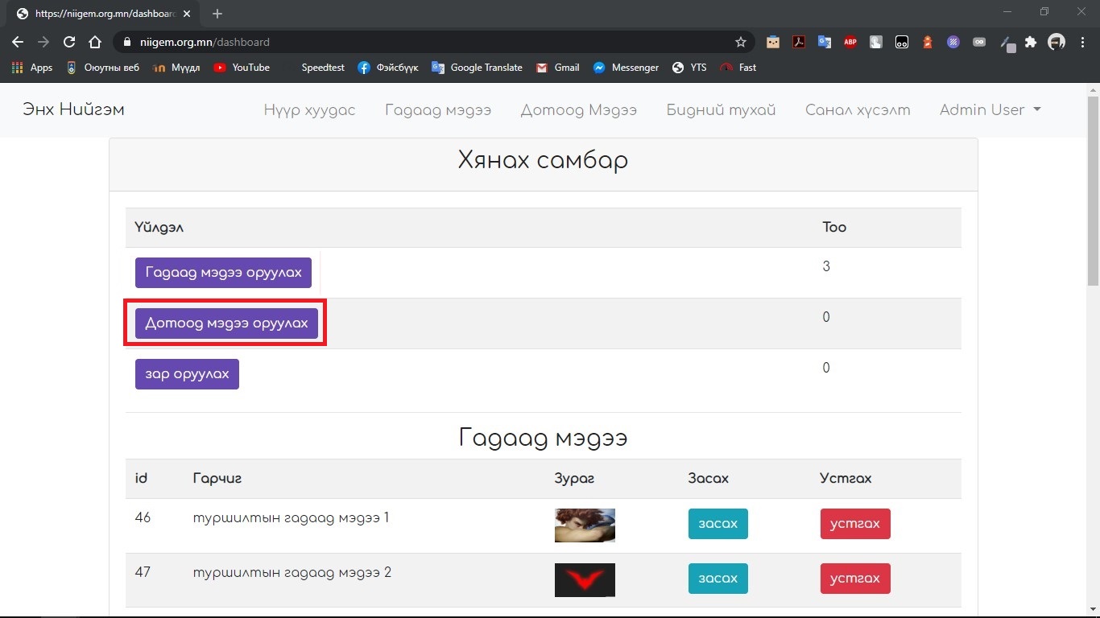Click the Chrome profile avatar icon

point(1057,42)
